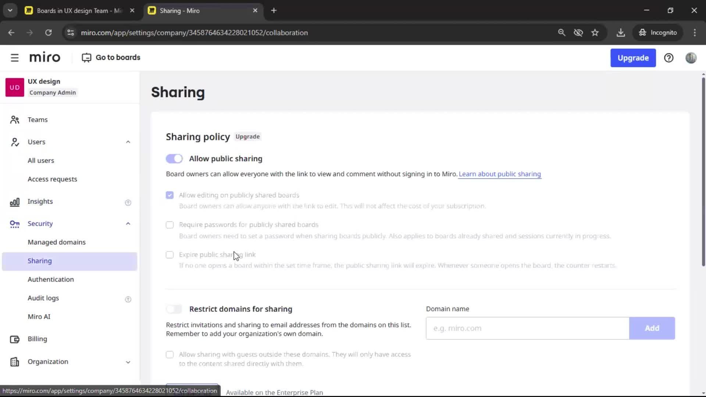Click the Domain name input field

pyautogui.click(x=527, y=328)
